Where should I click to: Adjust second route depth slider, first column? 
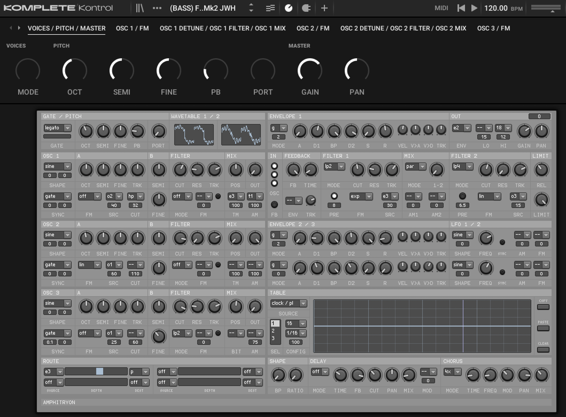[96, 382]
